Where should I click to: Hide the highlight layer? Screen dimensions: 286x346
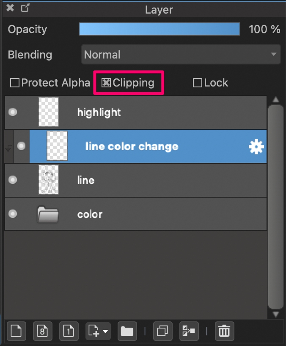pos(13,112)
